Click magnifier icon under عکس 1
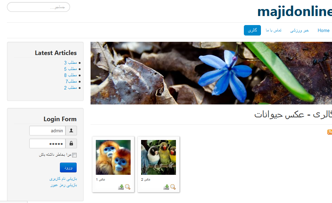 tap(128, 187)
